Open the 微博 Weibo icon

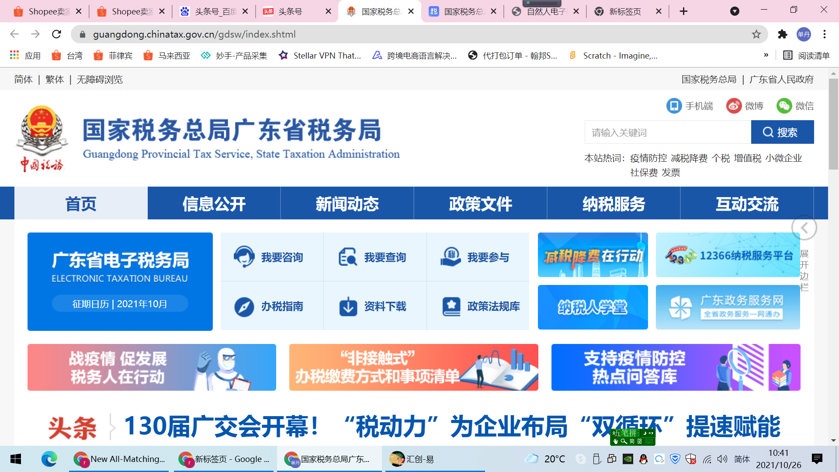click(734, 106)
